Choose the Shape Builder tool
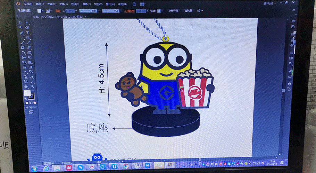Image resolution: width=316 pixels, height=173 pixels. (24, 62)
